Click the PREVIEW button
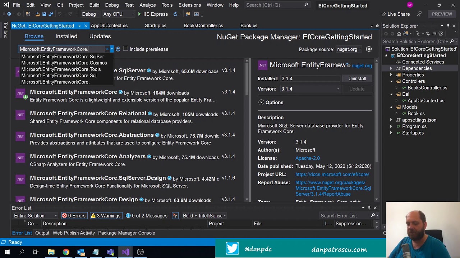The width and height of the screenshot is (460, 258). (x=442, y=14)
